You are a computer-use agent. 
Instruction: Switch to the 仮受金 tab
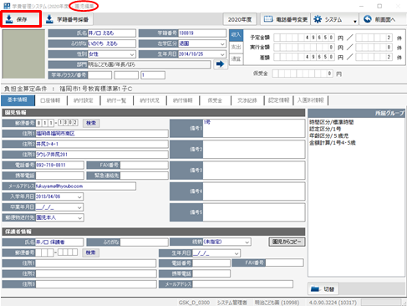pos(215,100)
